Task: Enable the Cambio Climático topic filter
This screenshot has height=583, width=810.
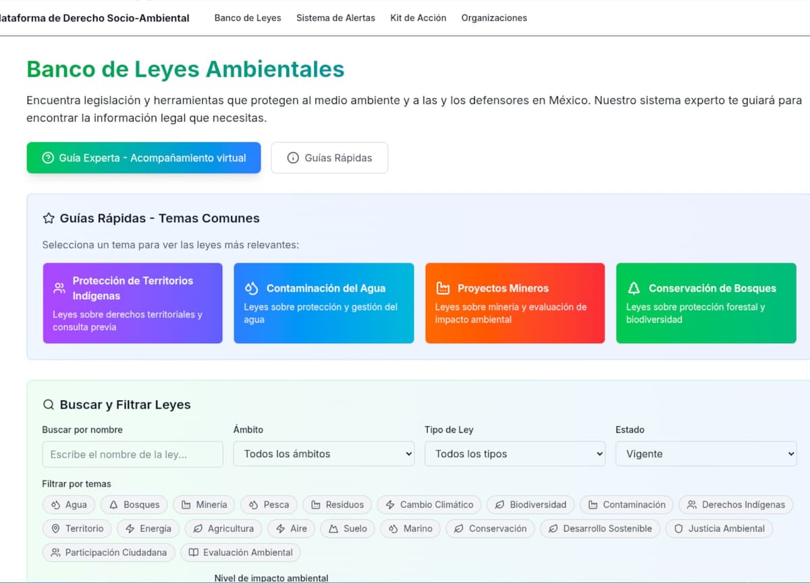Action: point(429,505)
